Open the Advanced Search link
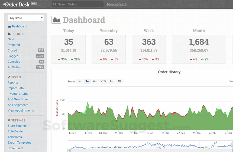 point(116,4)
